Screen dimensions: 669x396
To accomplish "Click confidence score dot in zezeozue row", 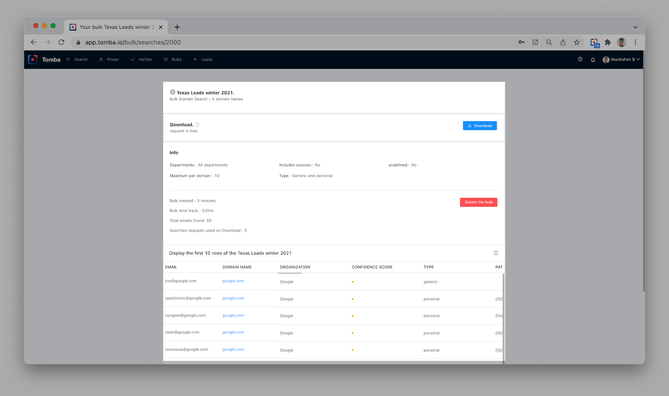I will [x=352, y=350].
